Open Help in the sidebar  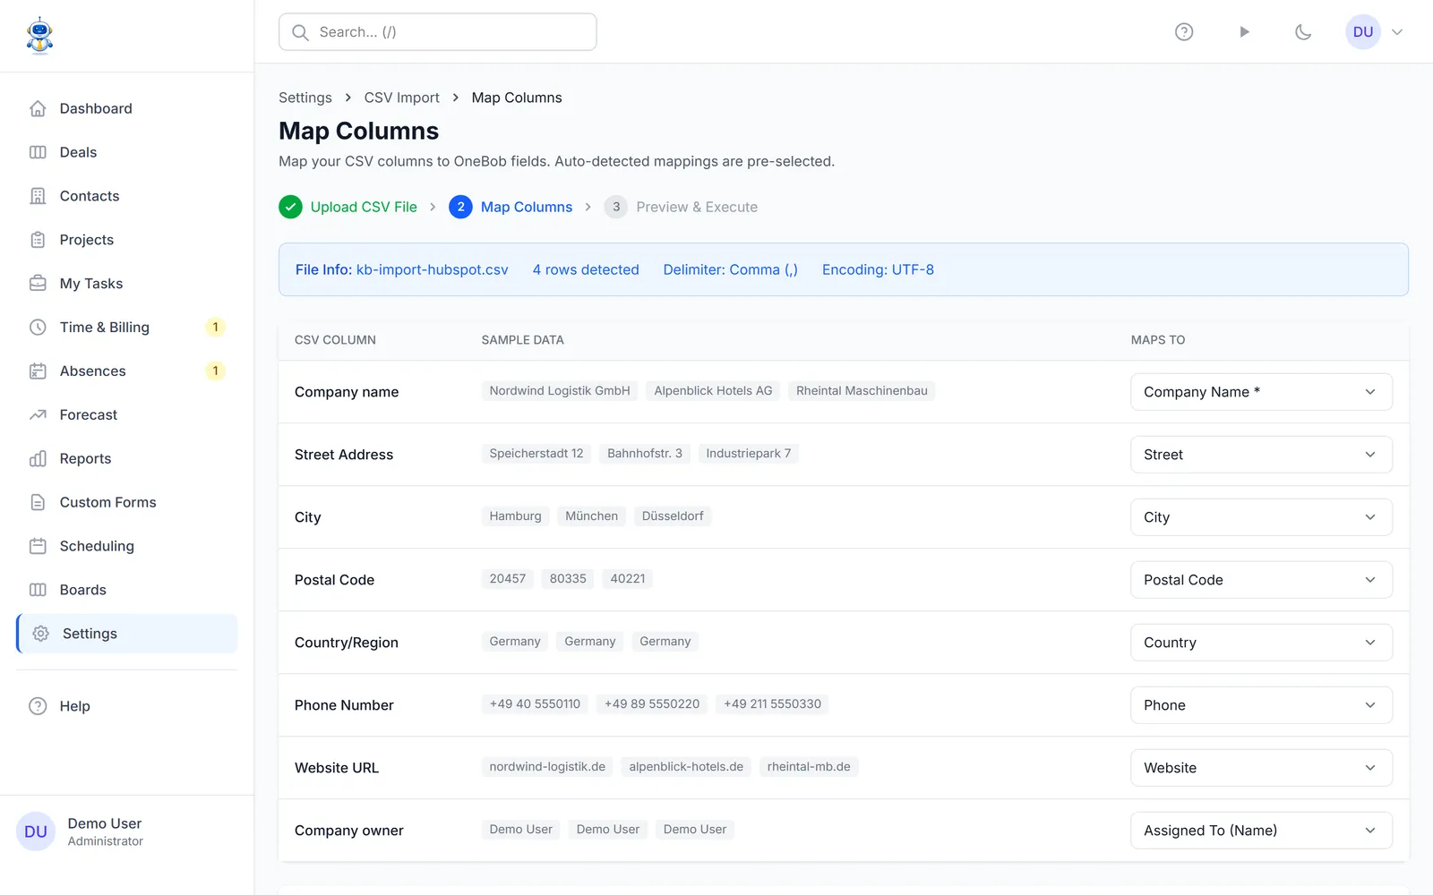tap(126, 706)
